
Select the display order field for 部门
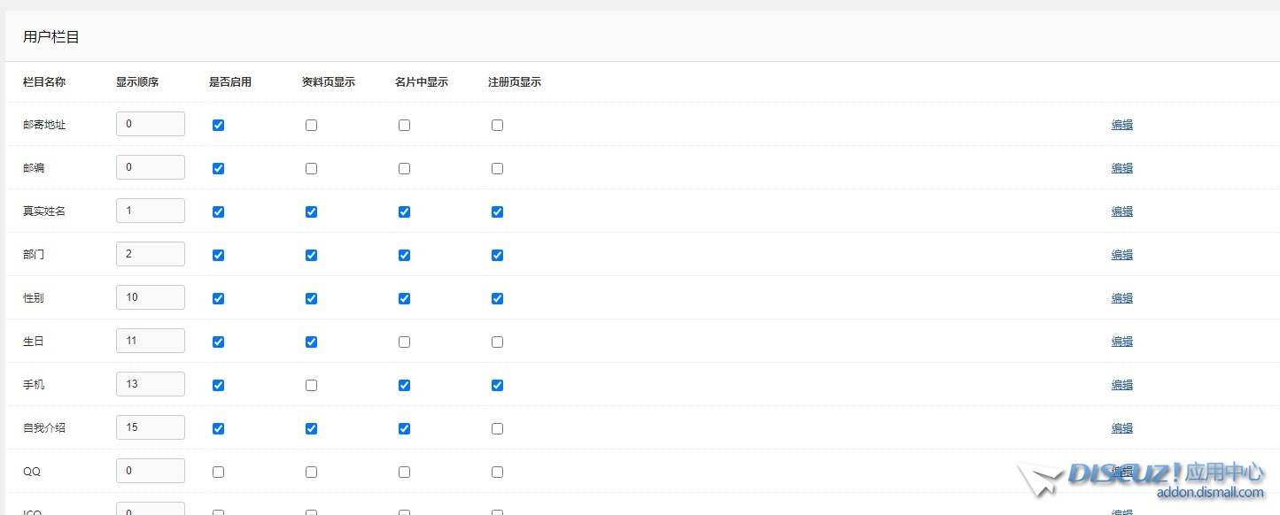click(150, 253)
